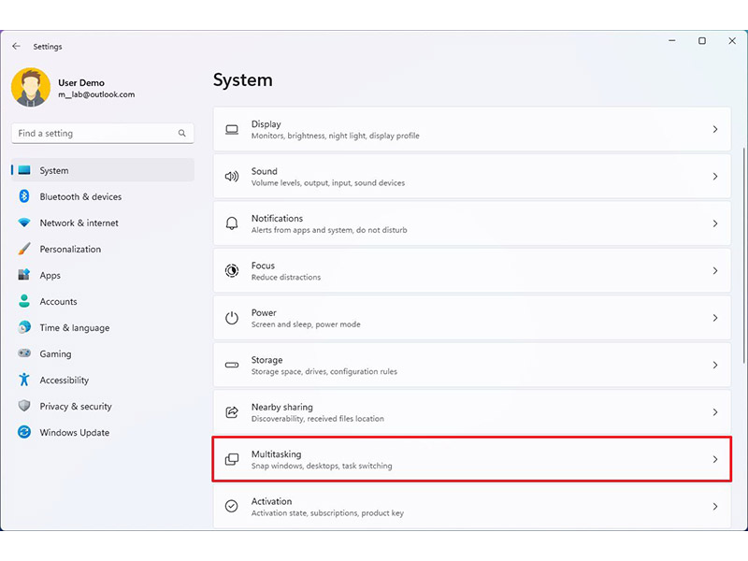Click the back arrow in Settings
Viewport: 748px width, 561px height.
click(x=16, y=46)
